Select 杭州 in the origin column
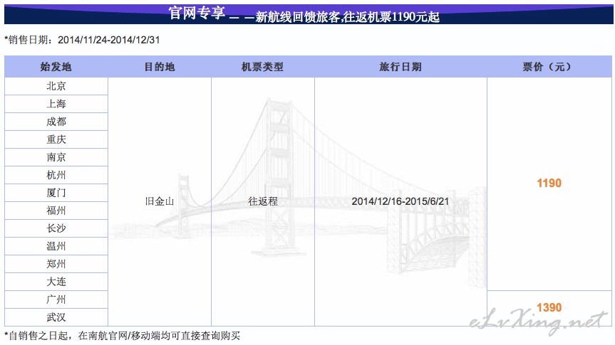The image size is (615, 345). click(56, 175)
